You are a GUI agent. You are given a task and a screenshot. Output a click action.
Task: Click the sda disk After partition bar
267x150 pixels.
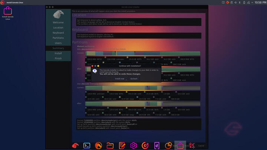coord(143,104)
